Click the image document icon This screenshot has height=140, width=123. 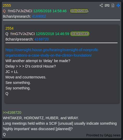point(113,5)
